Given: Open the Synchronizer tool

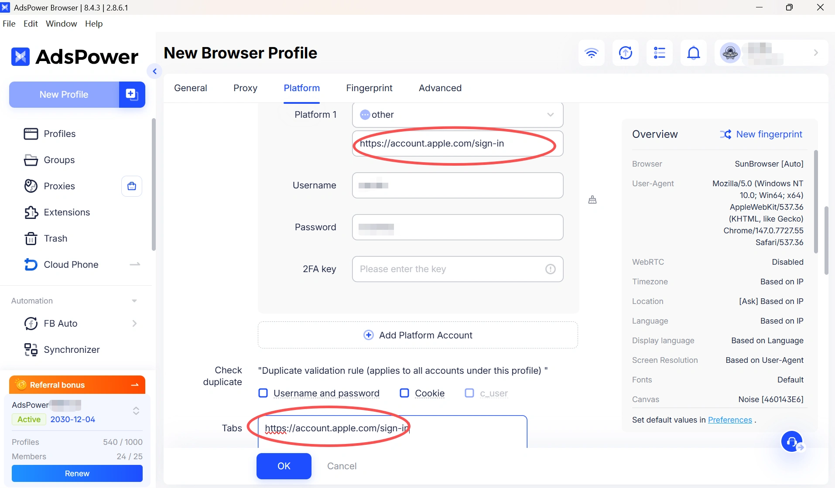Looking at the screenshot, I should tap(72, 350).
